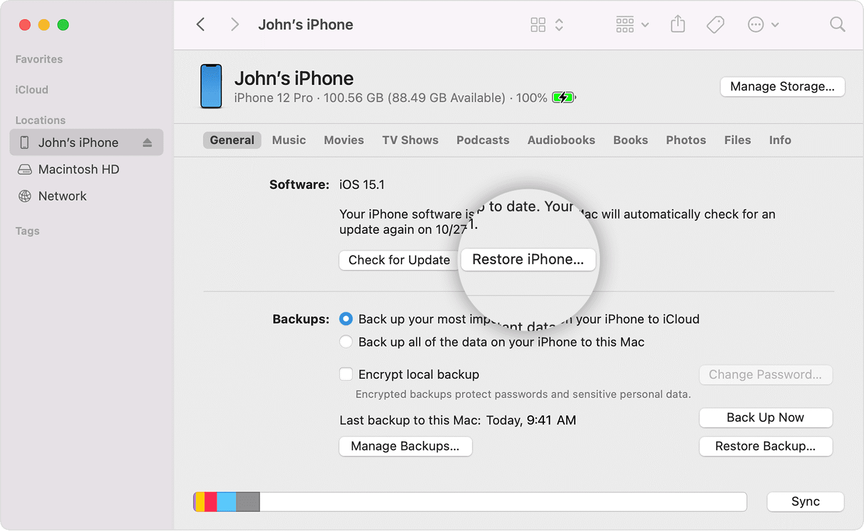Viewport: 864px width, 531px height.
Task: Click the Edit Tags icon
Action: (x=715, y=24)
